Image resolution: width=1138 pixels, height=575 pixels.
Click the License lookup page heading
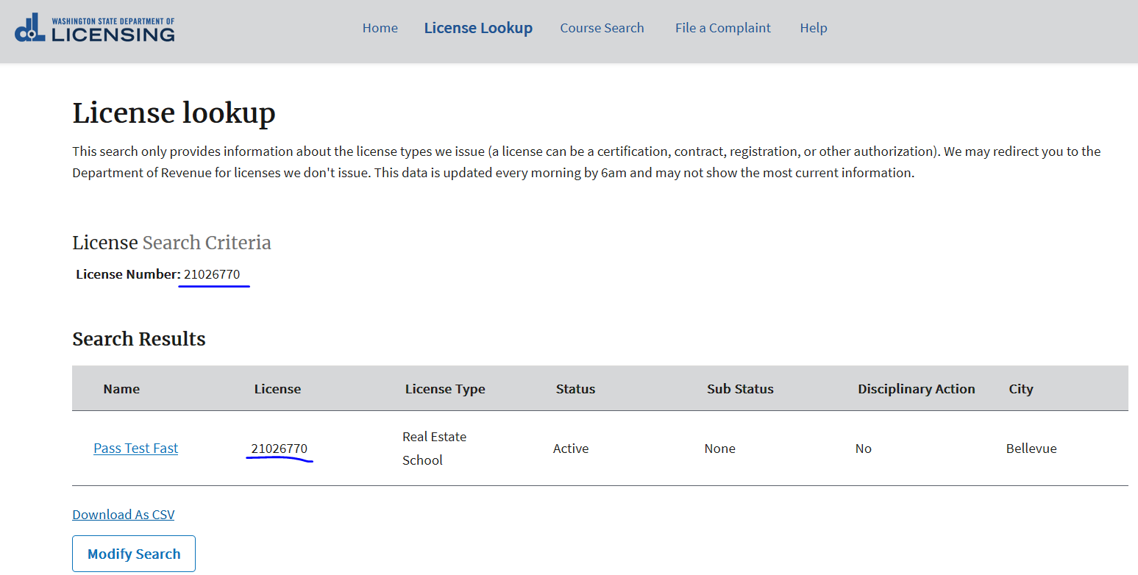pos(174,113)
